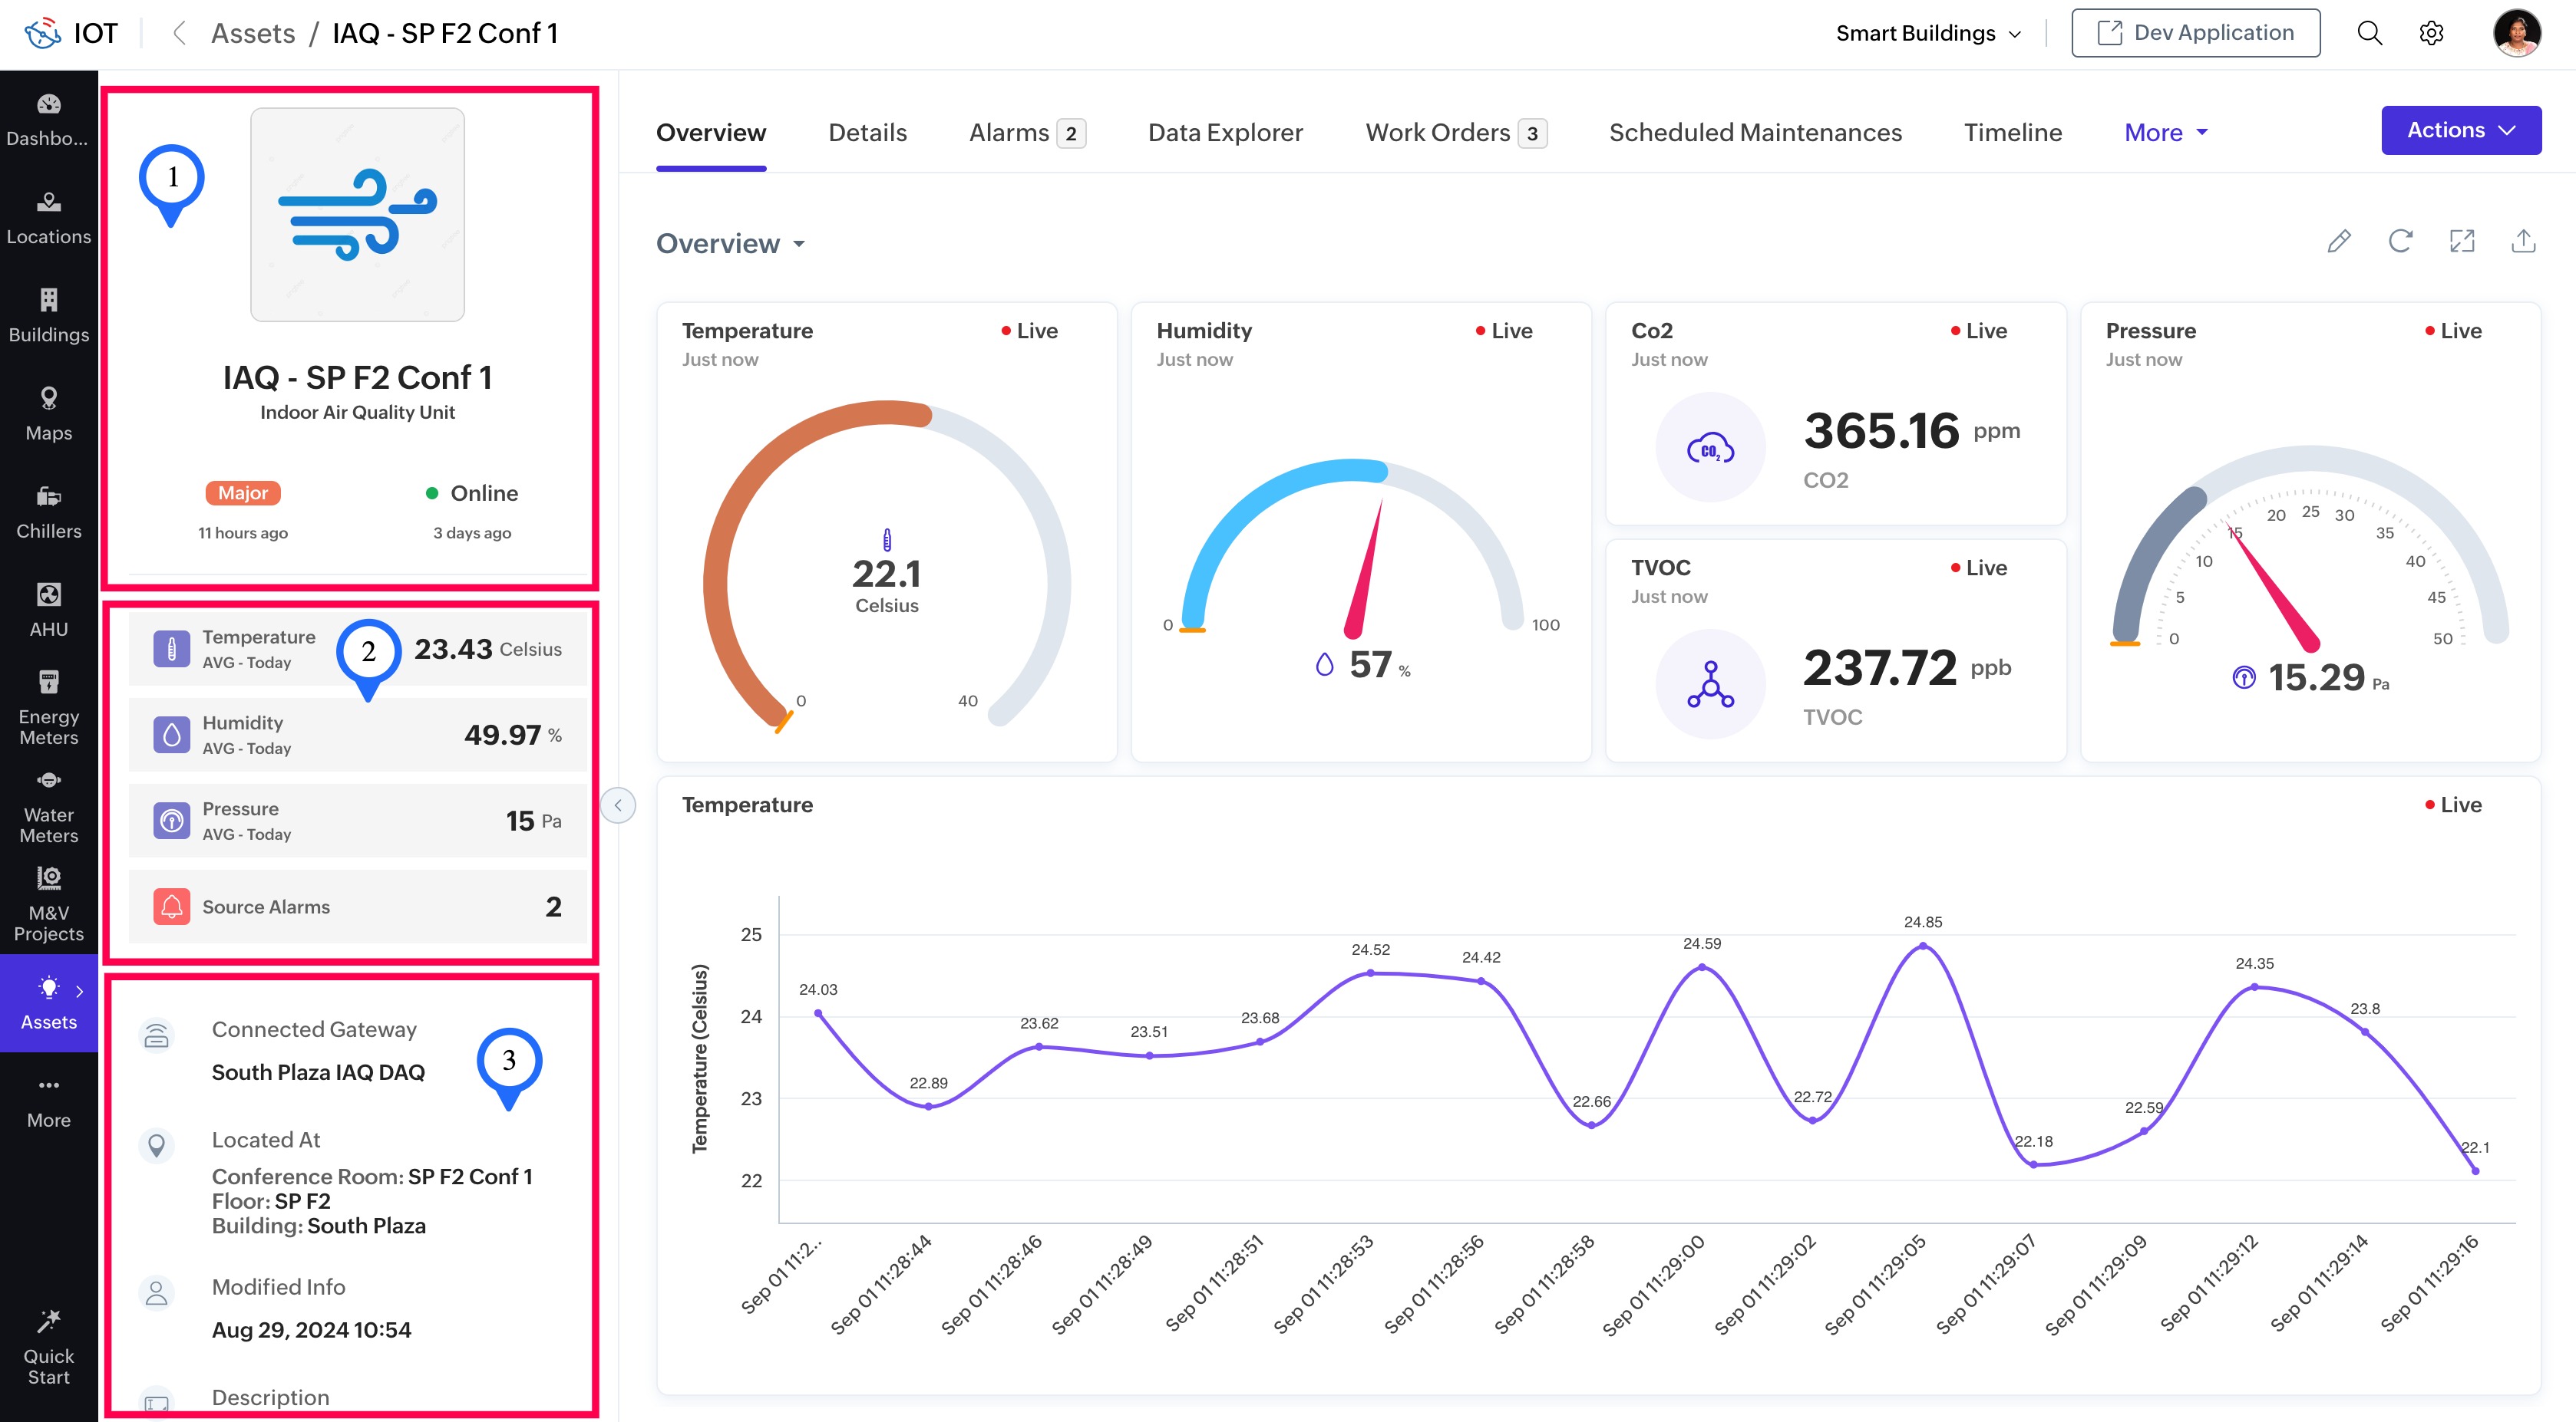Open AHU sidebar section

48,610
